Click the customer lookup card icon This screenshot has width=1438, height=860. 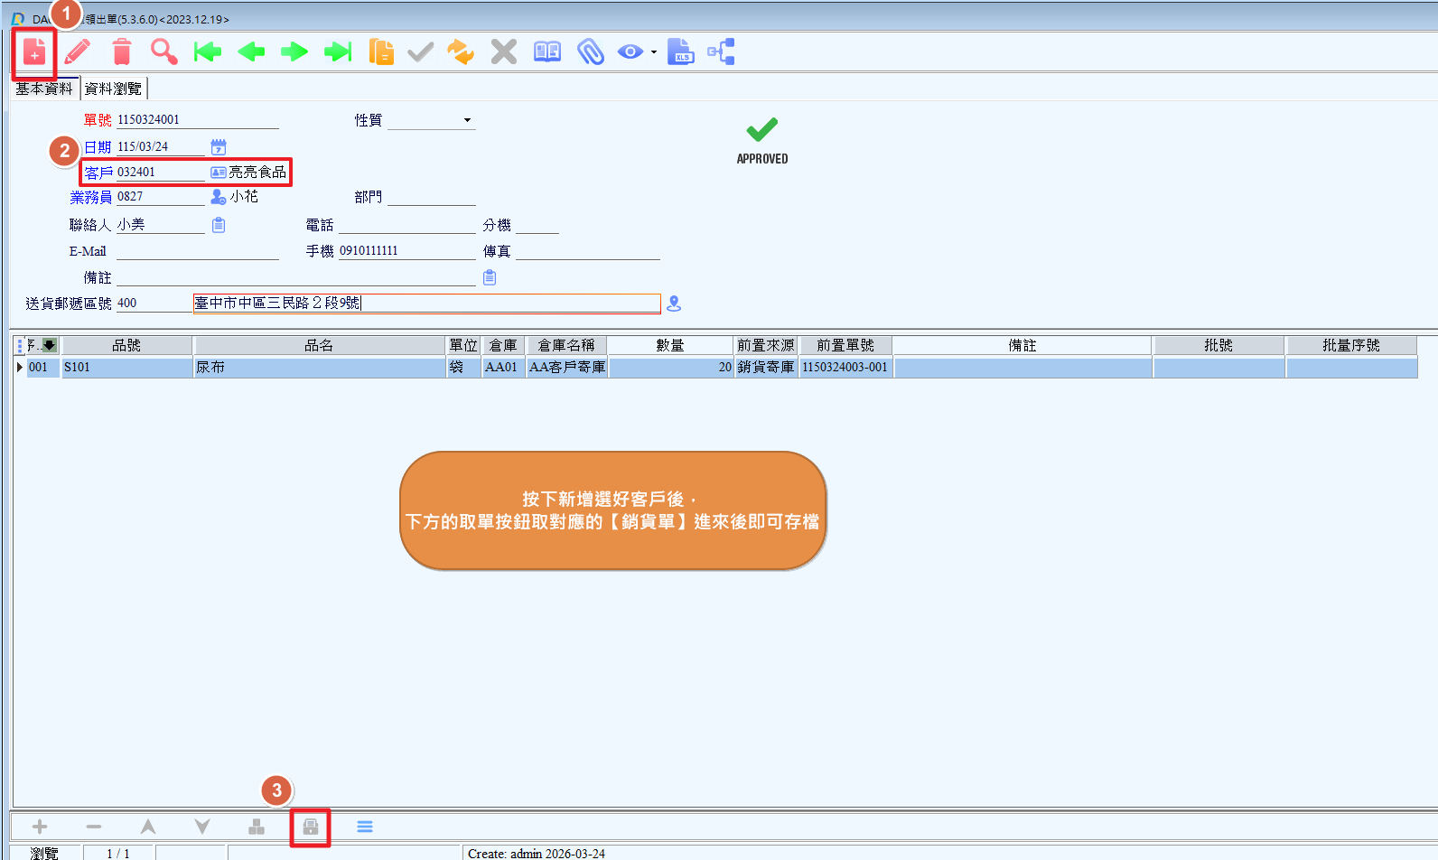pyautogui.click(x=219, y=172)
